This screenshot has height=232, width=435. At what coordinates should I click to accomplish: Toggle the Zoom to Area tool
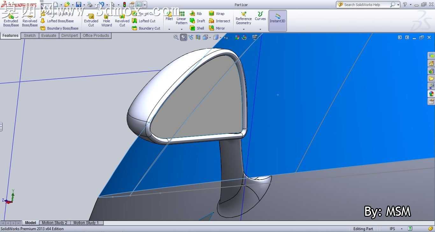click(183, 37)
